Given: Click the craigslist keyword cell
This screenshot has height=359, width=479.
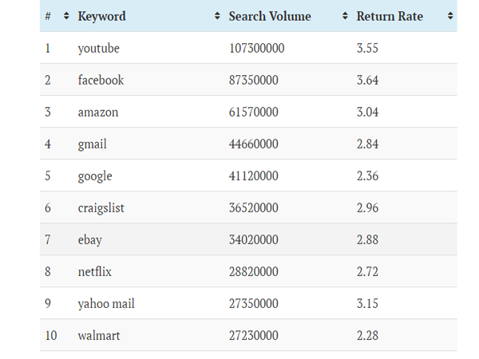Looking at the screenshot, I should pyautogui.click(x=101, y=208).
